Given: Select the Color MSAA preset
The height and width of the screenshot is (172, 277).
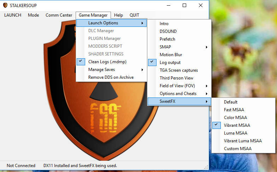Looking at the screenshot, I should click(x=243, y=118).
